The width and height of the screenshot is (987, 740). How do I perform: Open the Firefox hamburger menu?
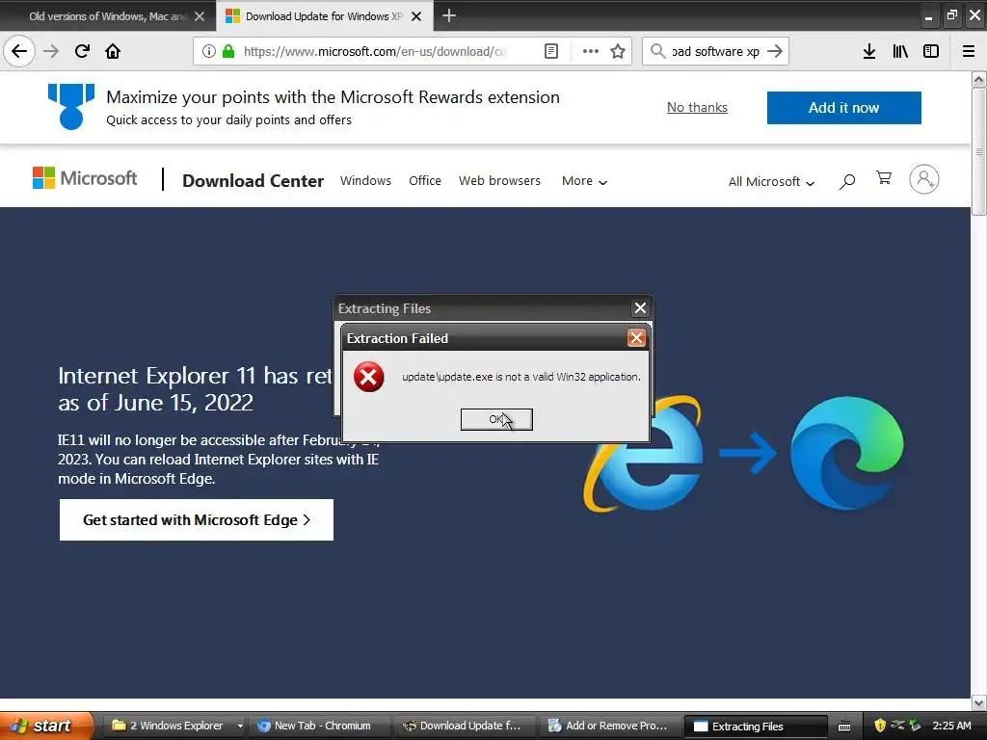click(969, 51)
